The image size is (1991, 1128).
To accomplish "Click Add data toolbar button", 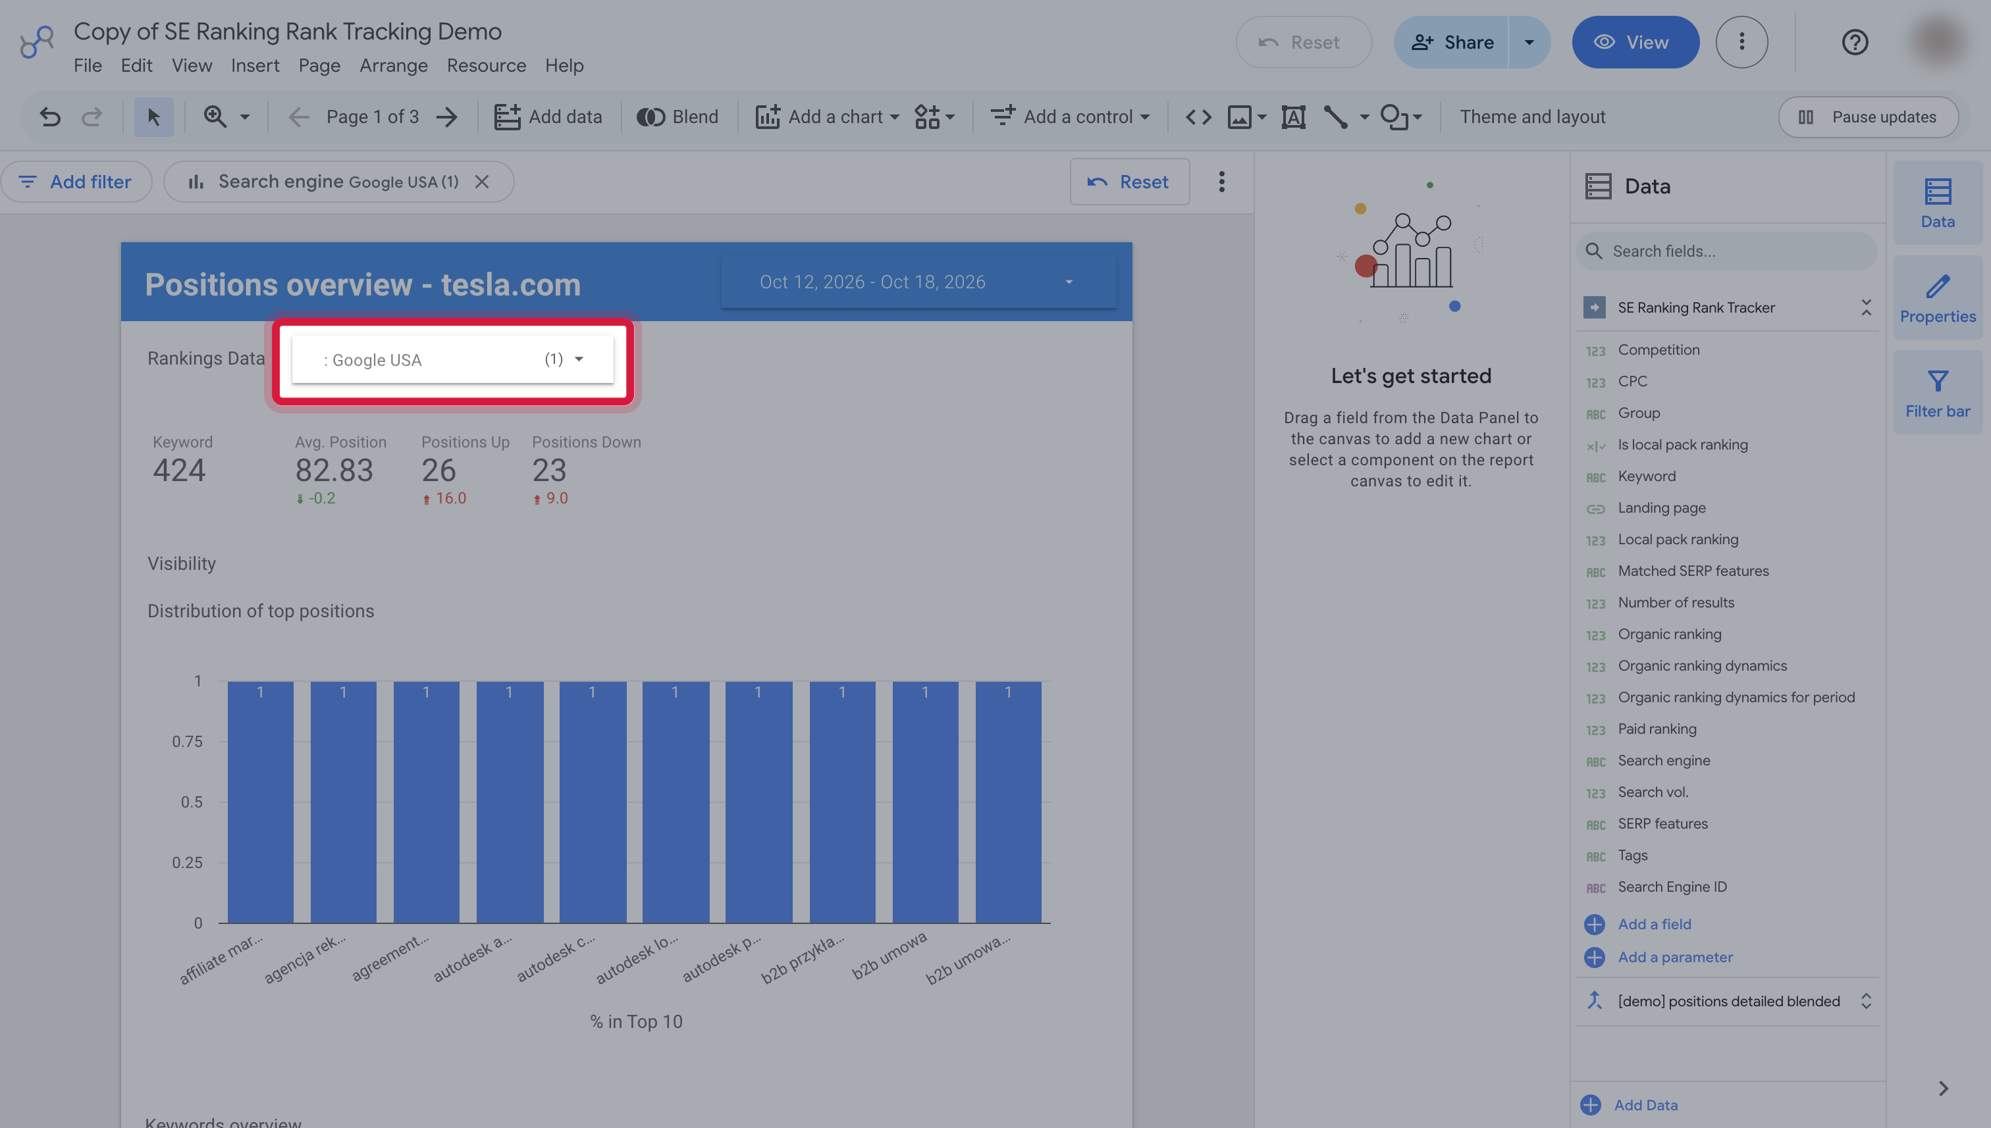I will 548,117.
